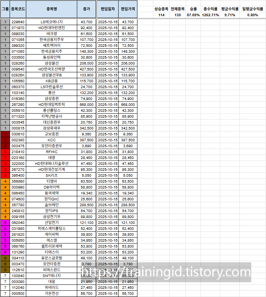Image resolution: width=266 pixels, height=297 pixels.
Task: Select stock name 삼성물산
Action: click(52, 63)
